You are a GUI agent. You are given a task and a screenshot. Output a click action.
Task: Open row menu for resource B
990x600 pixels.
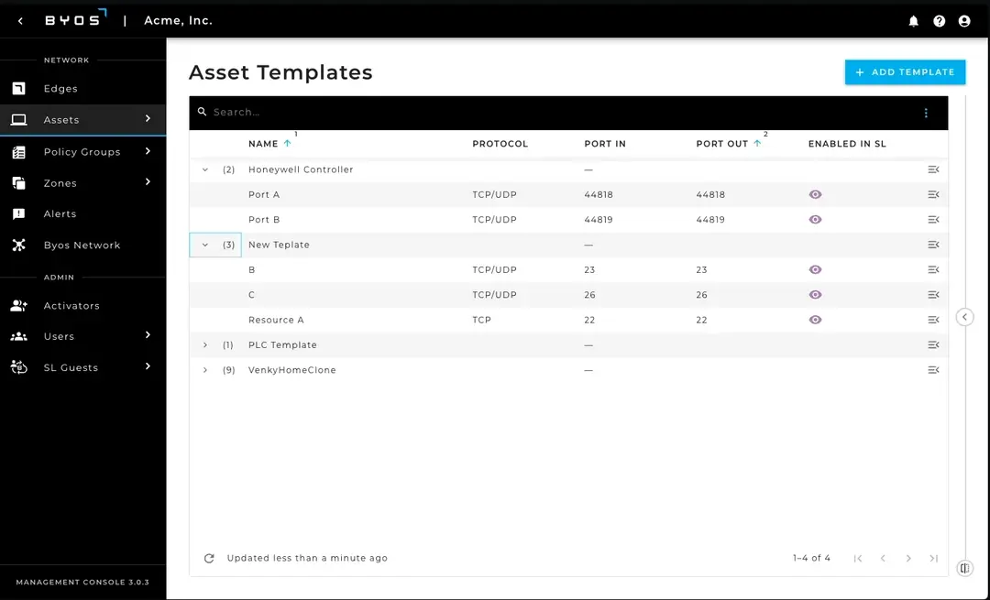(933, 269)
